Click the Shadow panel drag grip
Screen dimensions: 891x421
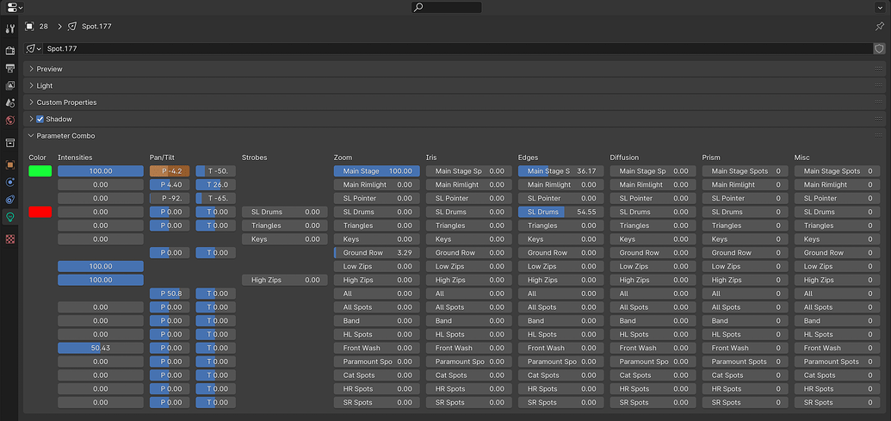click(x=878, y=120)
